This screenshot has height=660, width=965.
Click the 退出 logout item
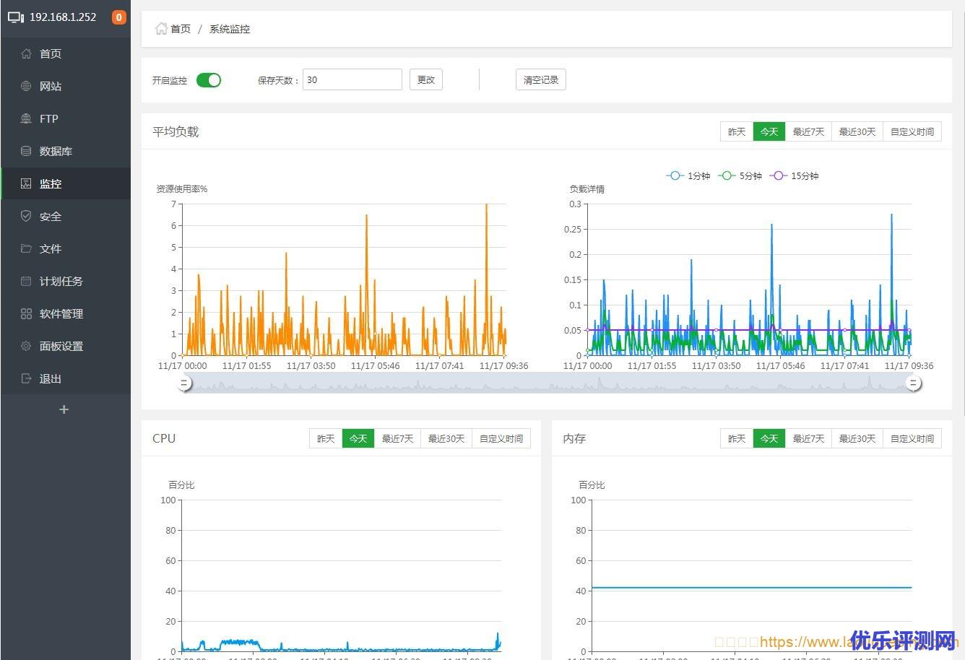[x=66, y=378]
